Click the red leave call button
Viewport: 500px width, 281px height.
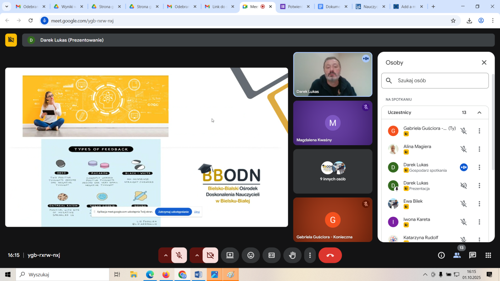pos(330,255)
